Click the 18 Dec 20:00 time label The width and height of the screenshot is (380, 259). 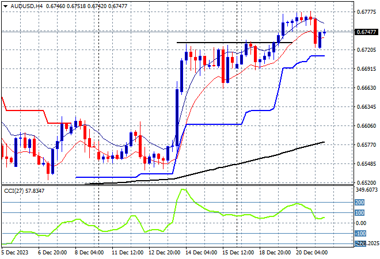pos(275,253)
